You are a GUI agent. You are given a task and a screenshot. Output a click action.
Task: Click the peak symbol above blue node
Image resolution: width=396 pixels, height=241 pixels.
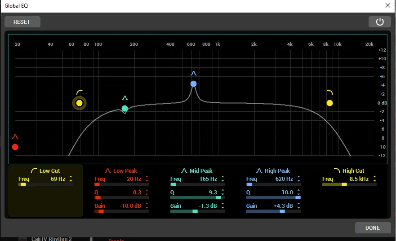click(193, 73)
